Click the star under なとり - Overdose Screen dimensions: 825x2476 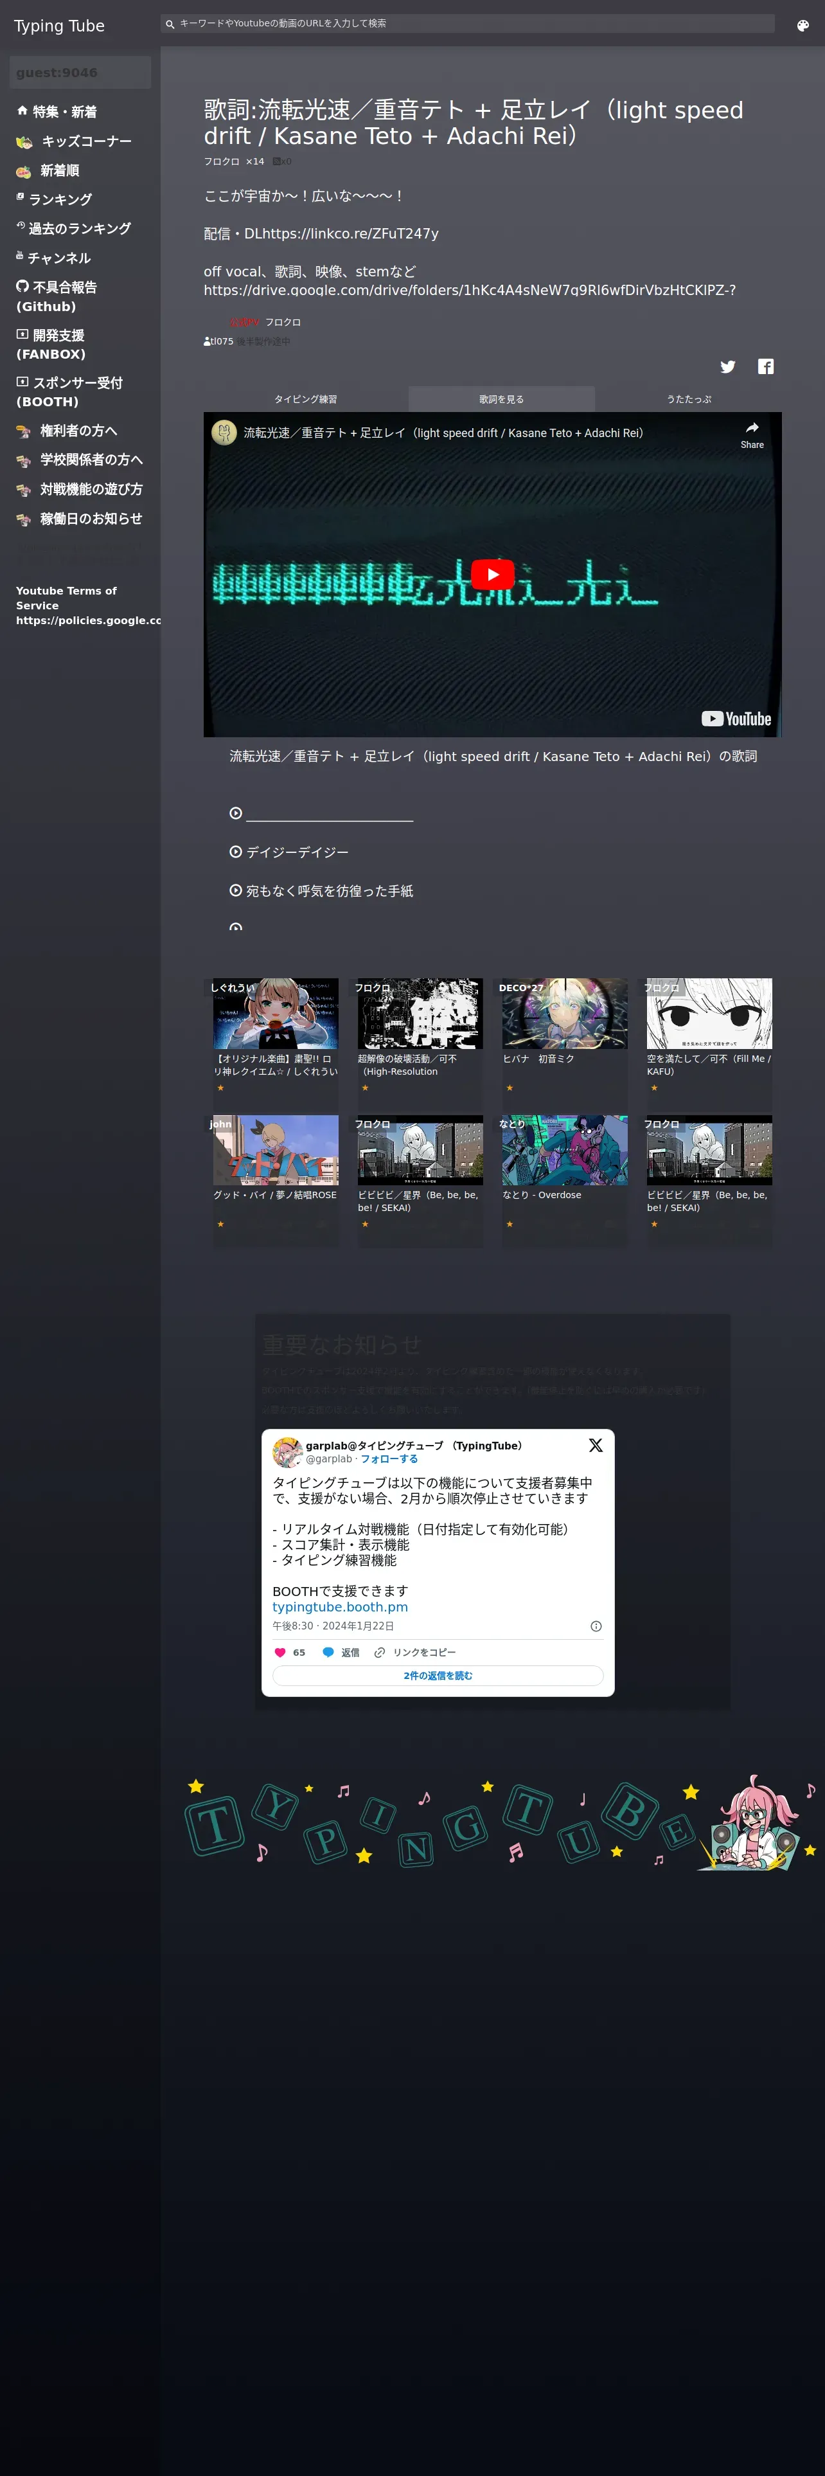coord(509,1225)
